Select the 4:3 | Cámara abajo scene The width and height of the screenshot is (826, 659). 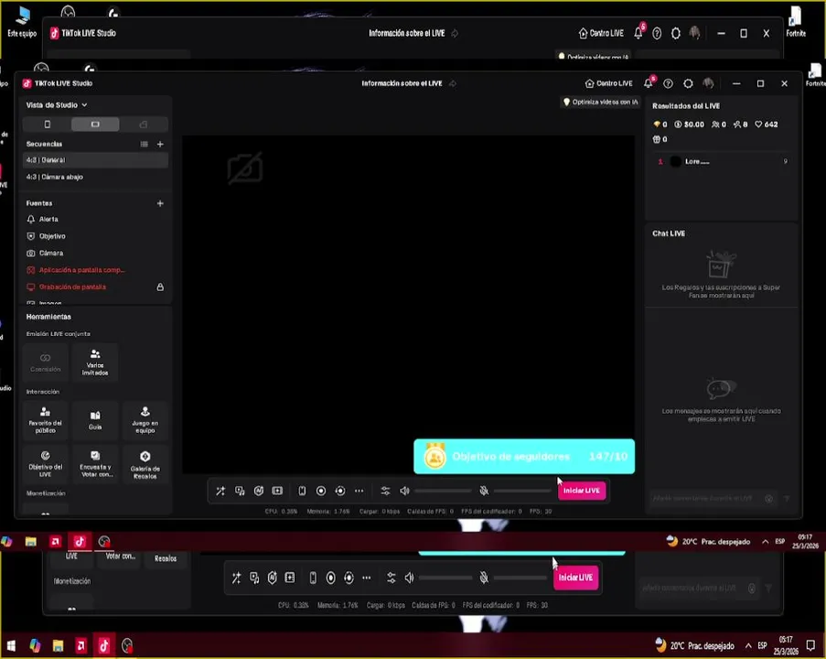tap(95, 177)
